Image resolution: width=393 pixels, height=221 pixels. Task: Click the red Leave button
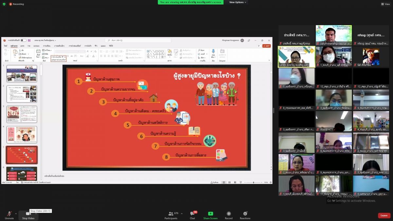point(384,215)
